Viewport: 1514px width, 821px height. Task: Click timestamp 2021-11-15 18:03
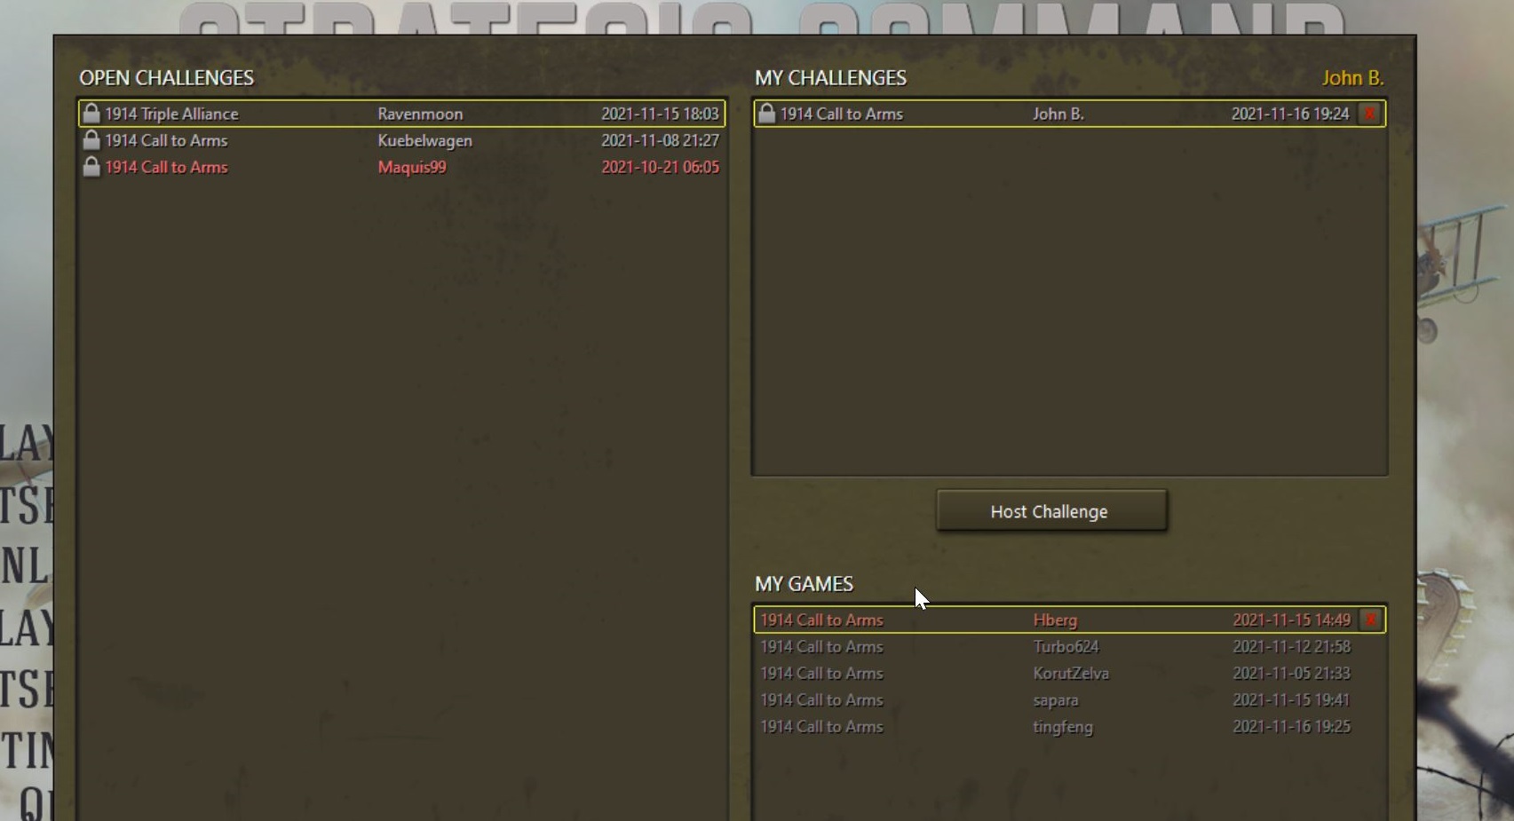pyautogui.click(x=660, y=114)
